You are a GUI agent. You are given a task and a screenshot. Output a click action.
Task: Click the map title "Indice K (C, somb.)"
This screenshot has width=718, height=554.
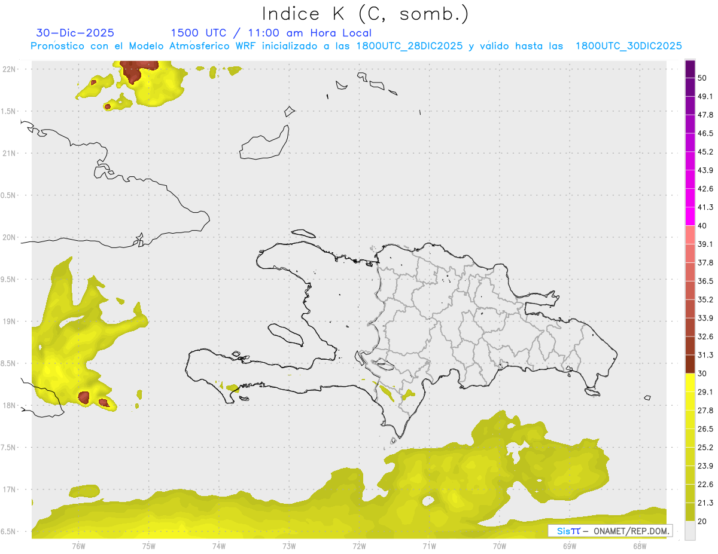pos(366,14)
